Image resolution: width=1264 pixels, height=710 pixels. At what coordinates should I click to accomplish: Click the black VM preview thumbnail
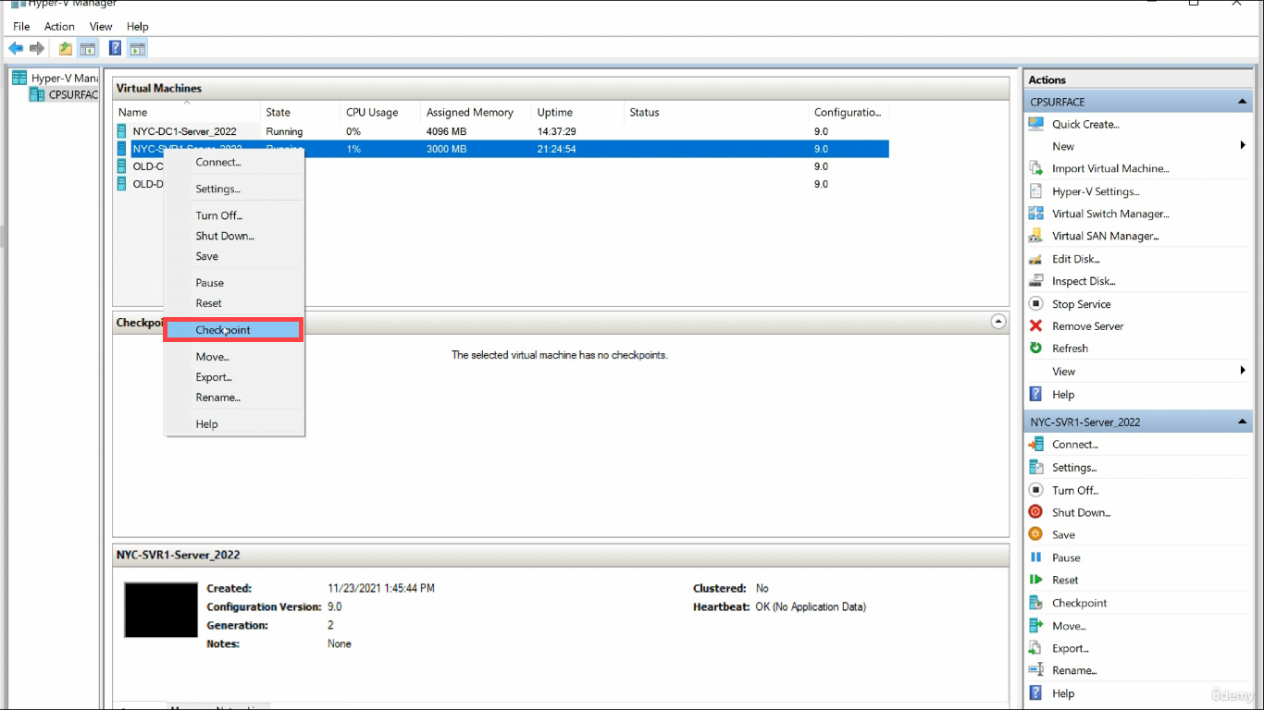click(x=161, y=609)
